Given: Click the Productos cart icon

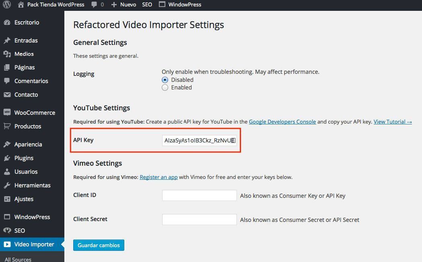Looking at the screenshot, I should pyautogui.click(x=7, y=126).
